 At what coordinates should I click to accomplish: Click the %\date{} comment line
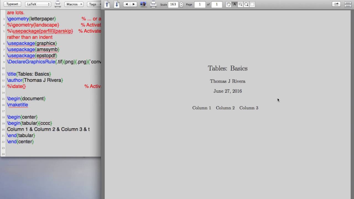click(16, 86)
